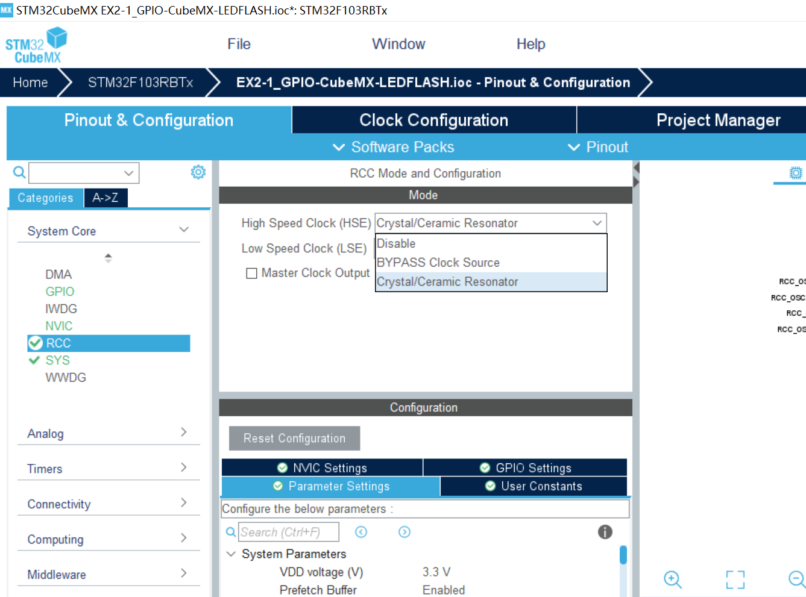
Task: Open the Help menu
Action: click(x=531, y=44)
